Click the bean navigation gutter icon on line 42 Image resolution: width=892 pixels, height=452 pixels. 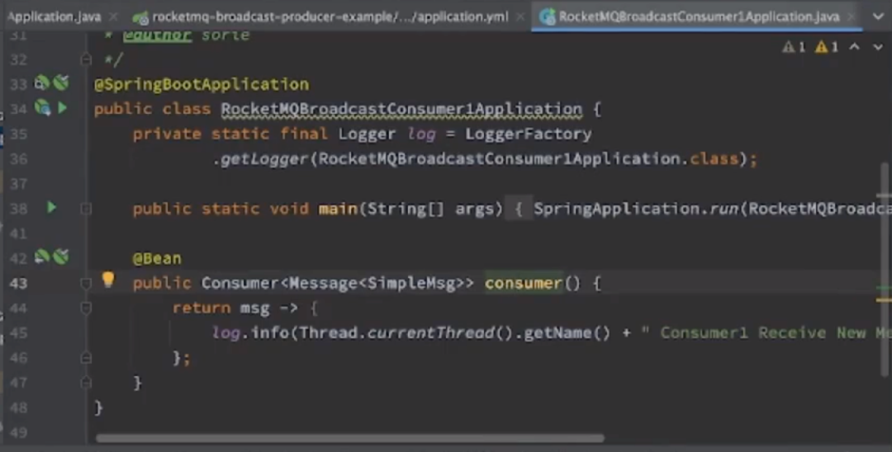42,257
